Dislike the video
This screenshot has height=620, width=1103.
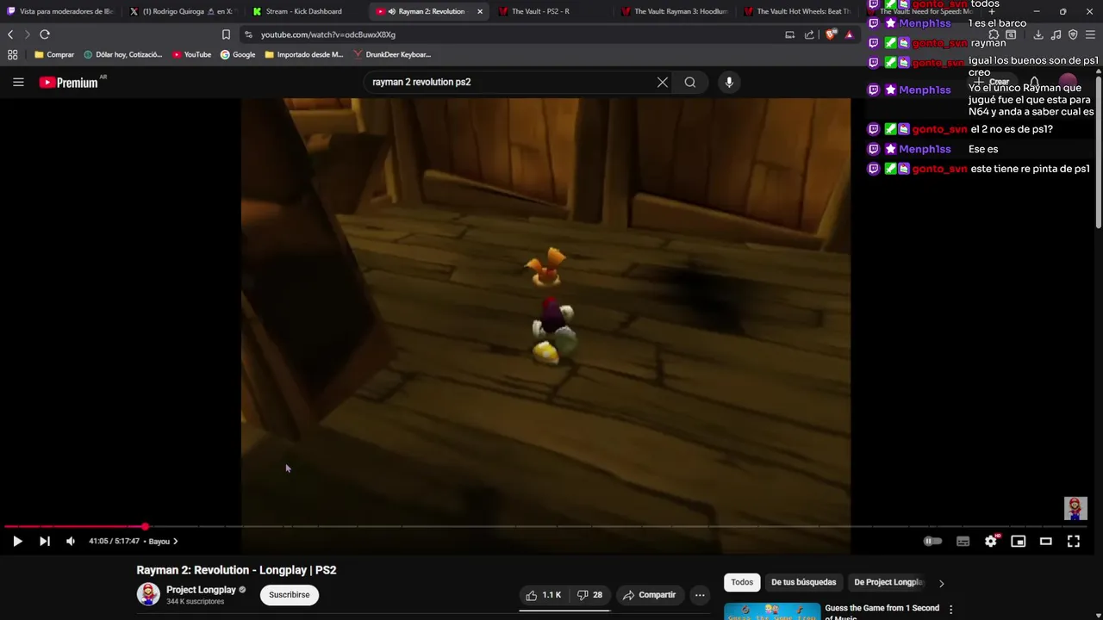pos(589,595)
